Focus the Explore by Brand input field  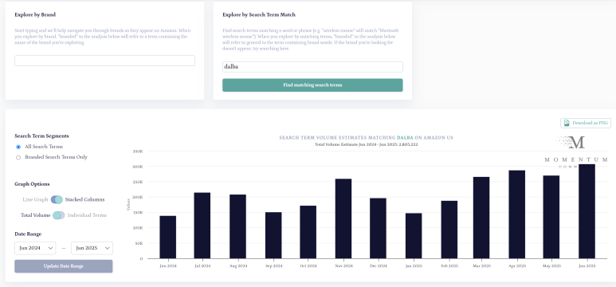[x=104, y=61]
